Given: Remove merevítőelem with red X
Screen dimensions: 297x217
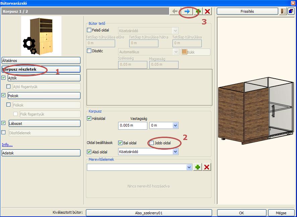Looking at the screenshot, I should point(207,167).
